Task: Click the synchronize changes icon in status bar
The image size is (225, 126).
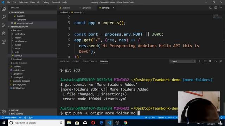Action: click(x=20, y=118)
